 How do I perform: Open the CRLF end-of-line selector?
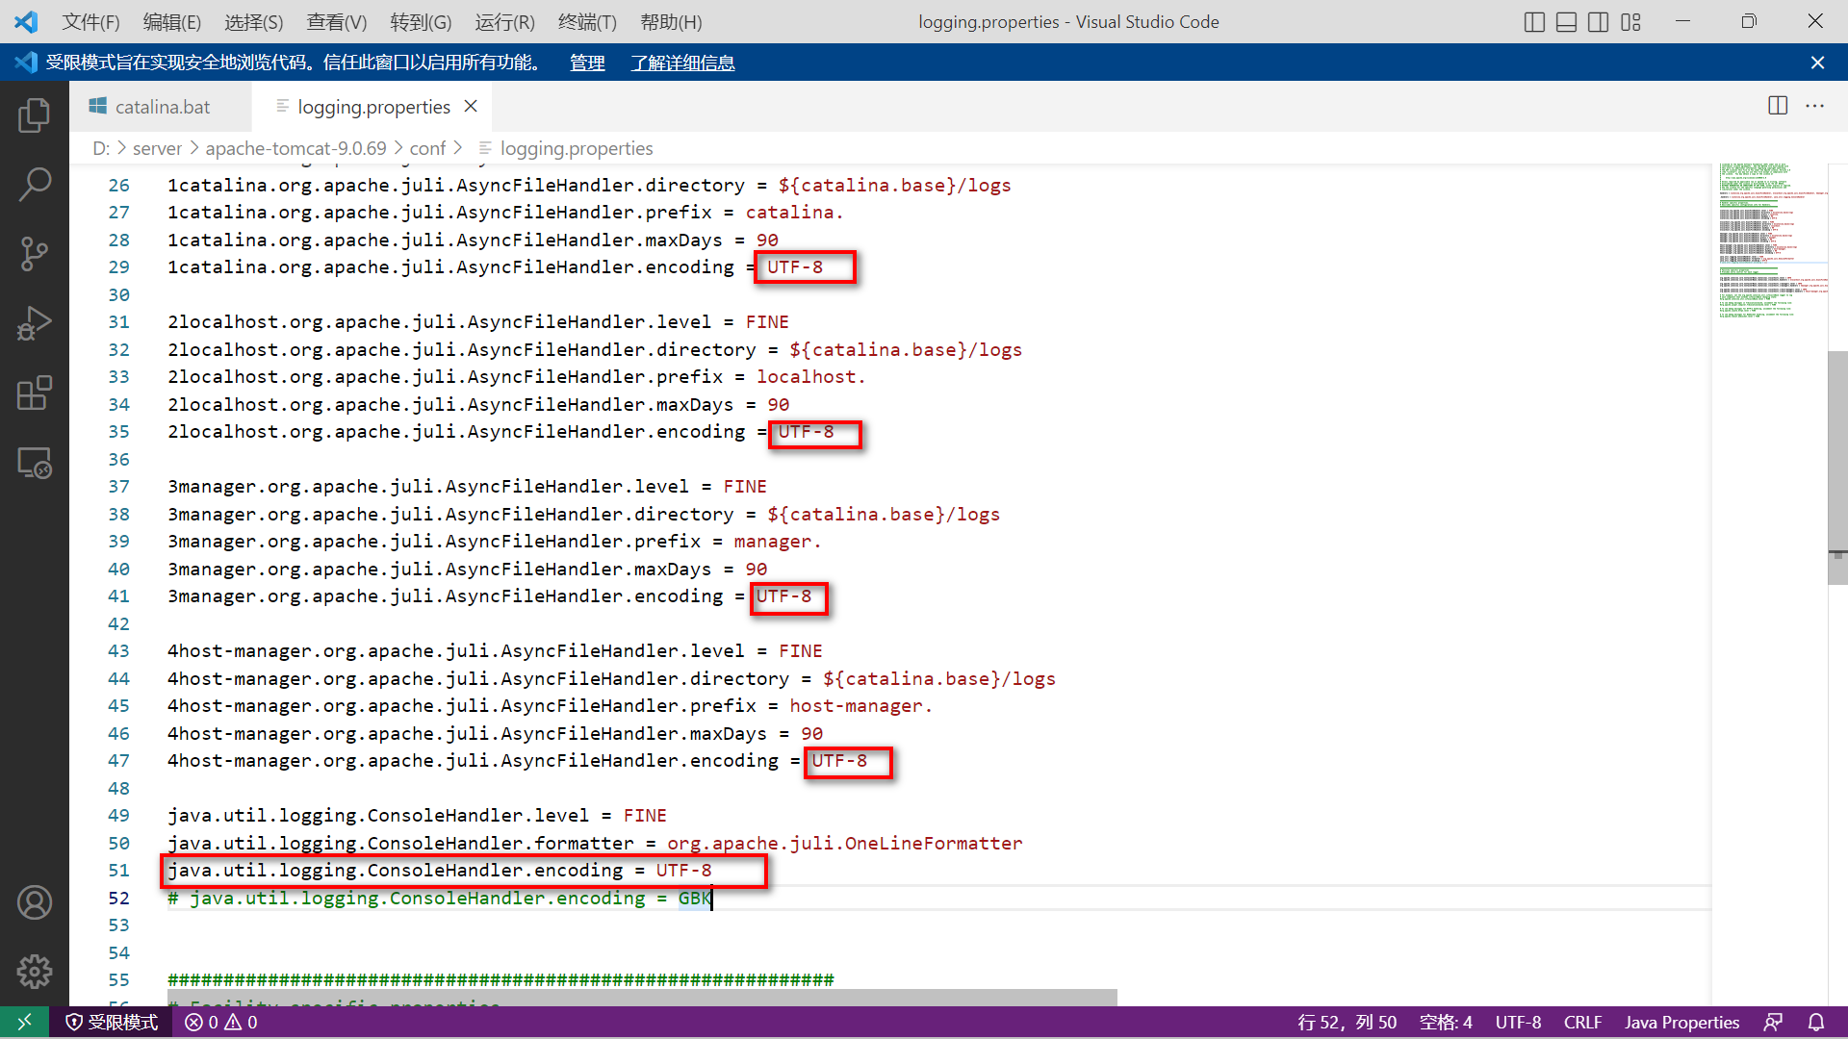[1582, 1022]
